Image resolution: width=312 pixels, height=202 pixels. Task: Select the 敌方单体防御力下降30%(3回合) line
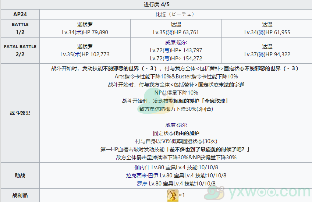tap(176, 109)
